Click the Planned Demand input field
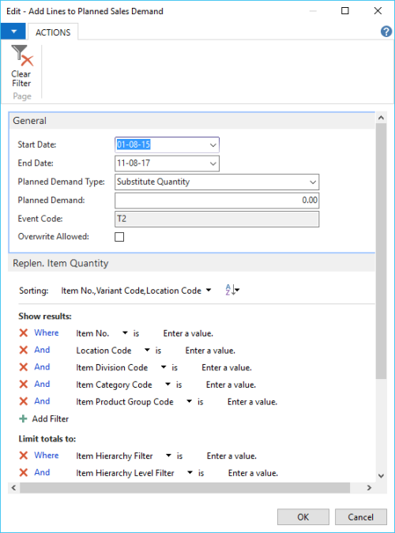 pyautogui.click(x=216, y=201)
